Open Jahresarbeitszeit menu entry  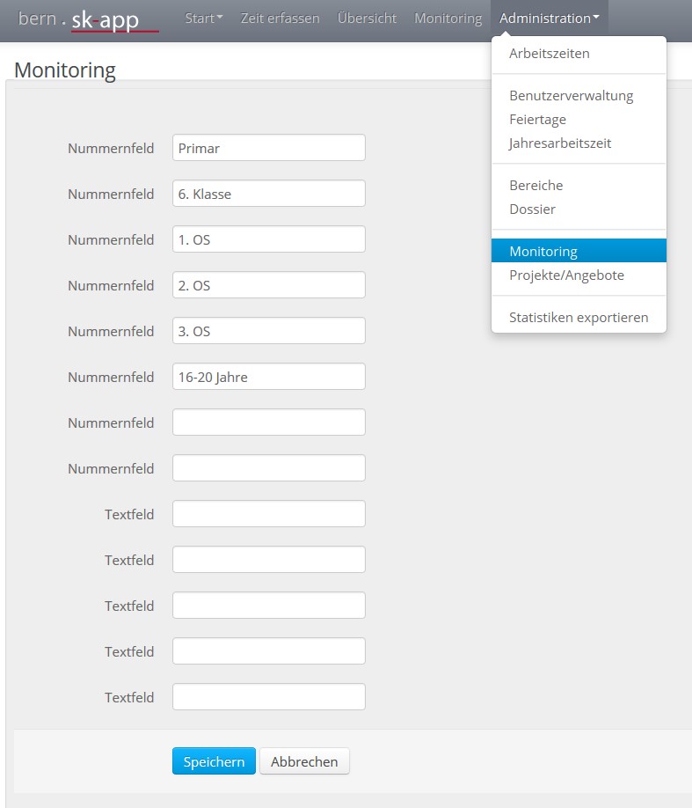(x=559, y=143)
